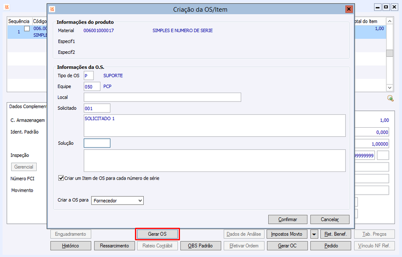402x257 pixels.
Task: Click the Sequência column header
Action: 19,21
